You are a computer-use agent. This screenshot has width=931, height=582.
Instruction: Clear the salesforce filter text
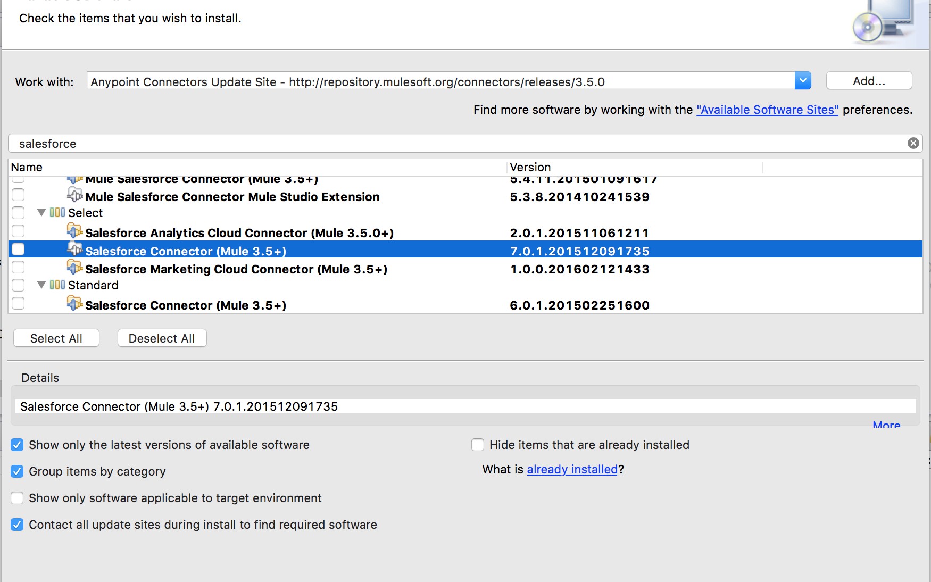coord(913,143)
